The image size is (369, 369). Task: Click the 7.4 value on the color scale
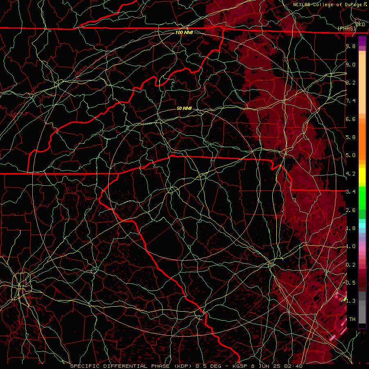pyautogui.click(x=351, y=101)
